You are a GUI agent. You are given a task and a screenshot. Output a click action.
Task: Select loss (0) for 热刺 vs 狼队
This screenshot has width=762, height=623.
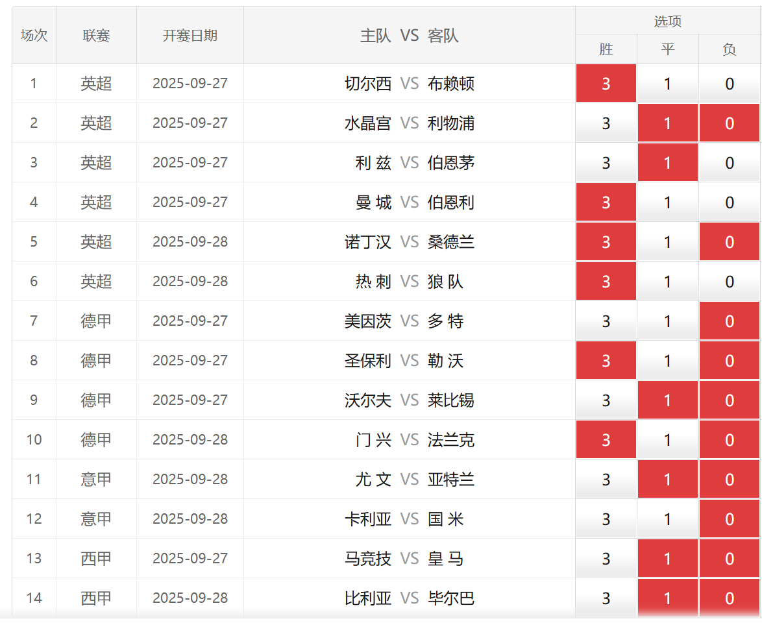[729, 282]
